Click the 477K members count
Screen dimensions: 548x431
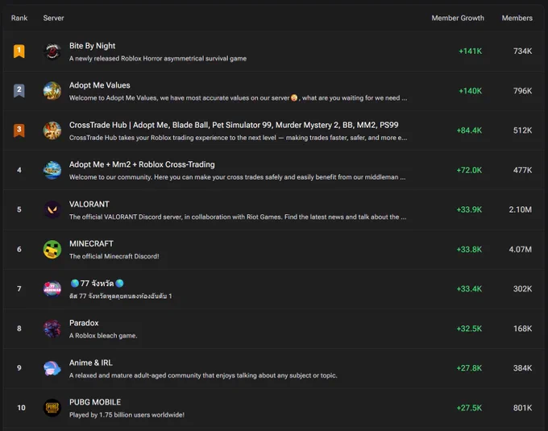tap(522, 170)
